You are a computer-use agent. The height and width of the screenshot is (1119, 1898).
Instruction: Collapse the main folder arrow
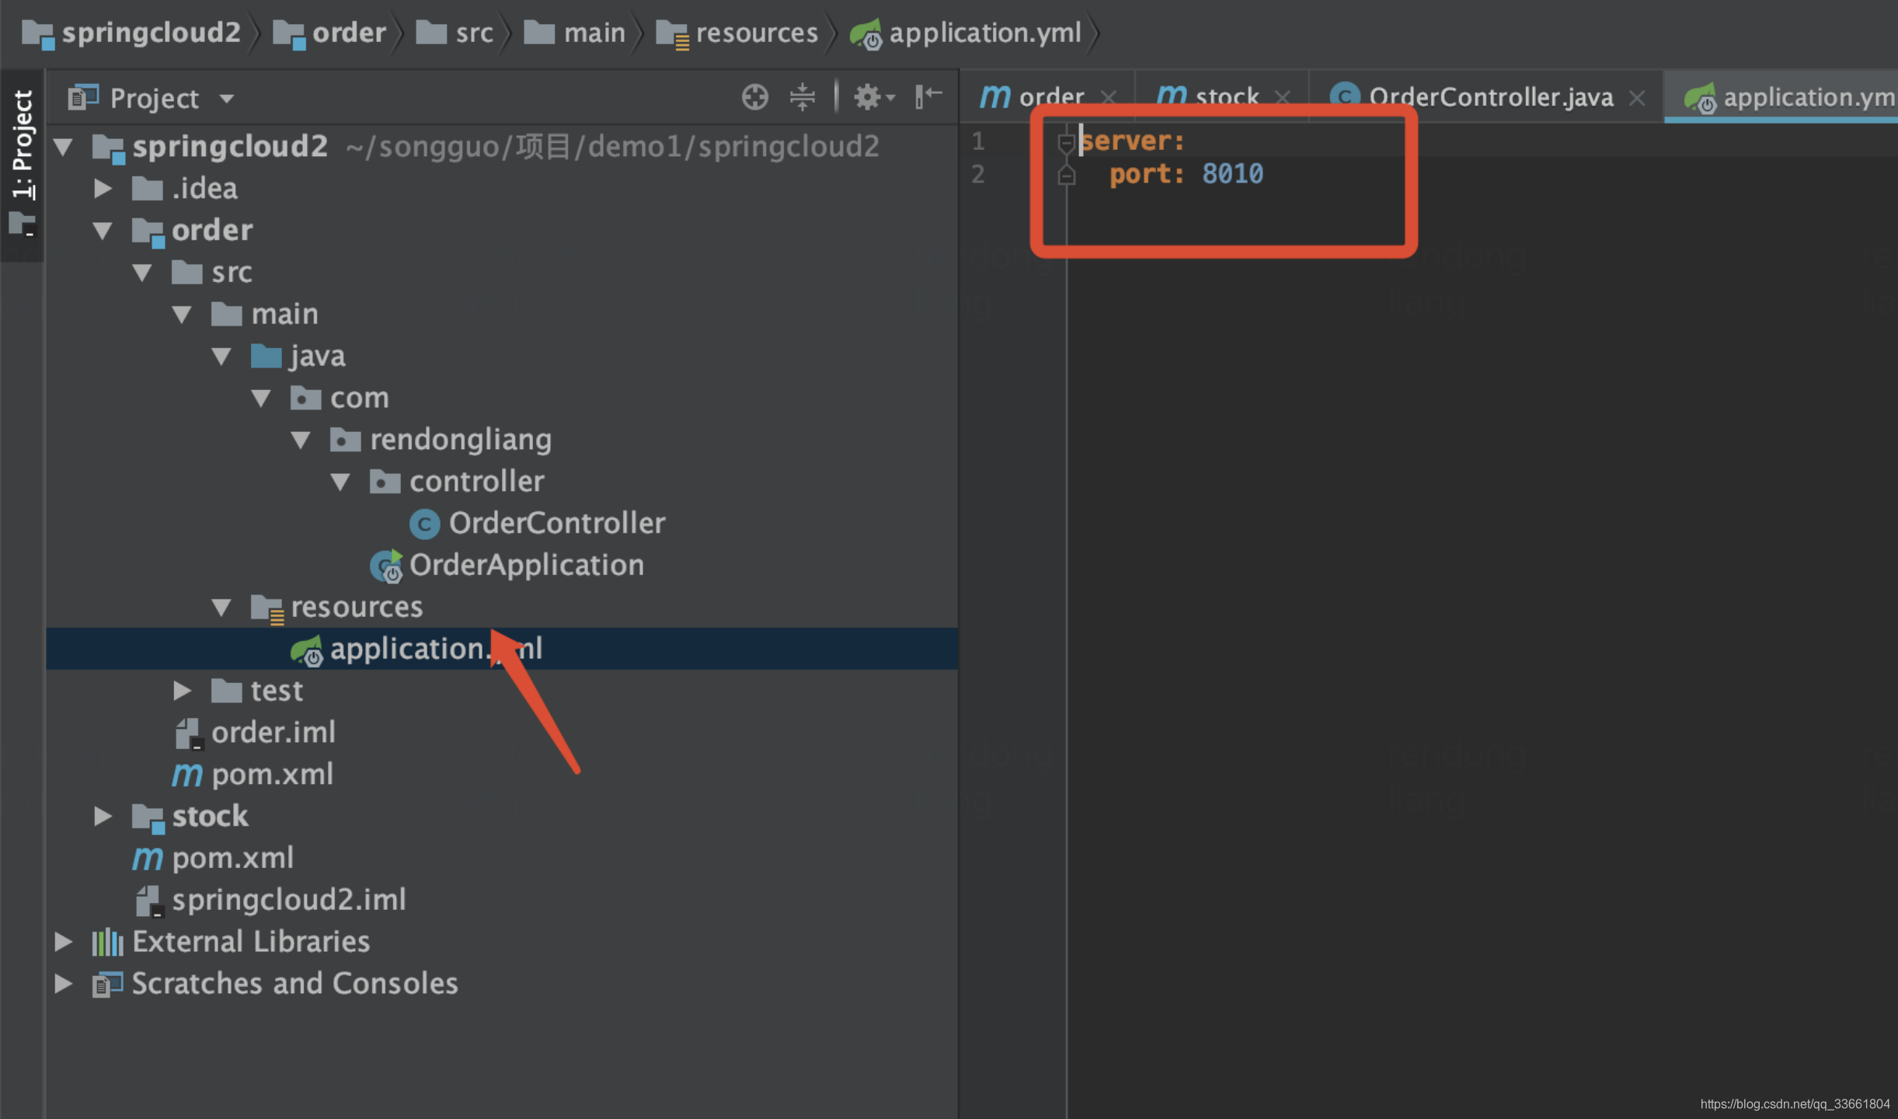(182, 314)
